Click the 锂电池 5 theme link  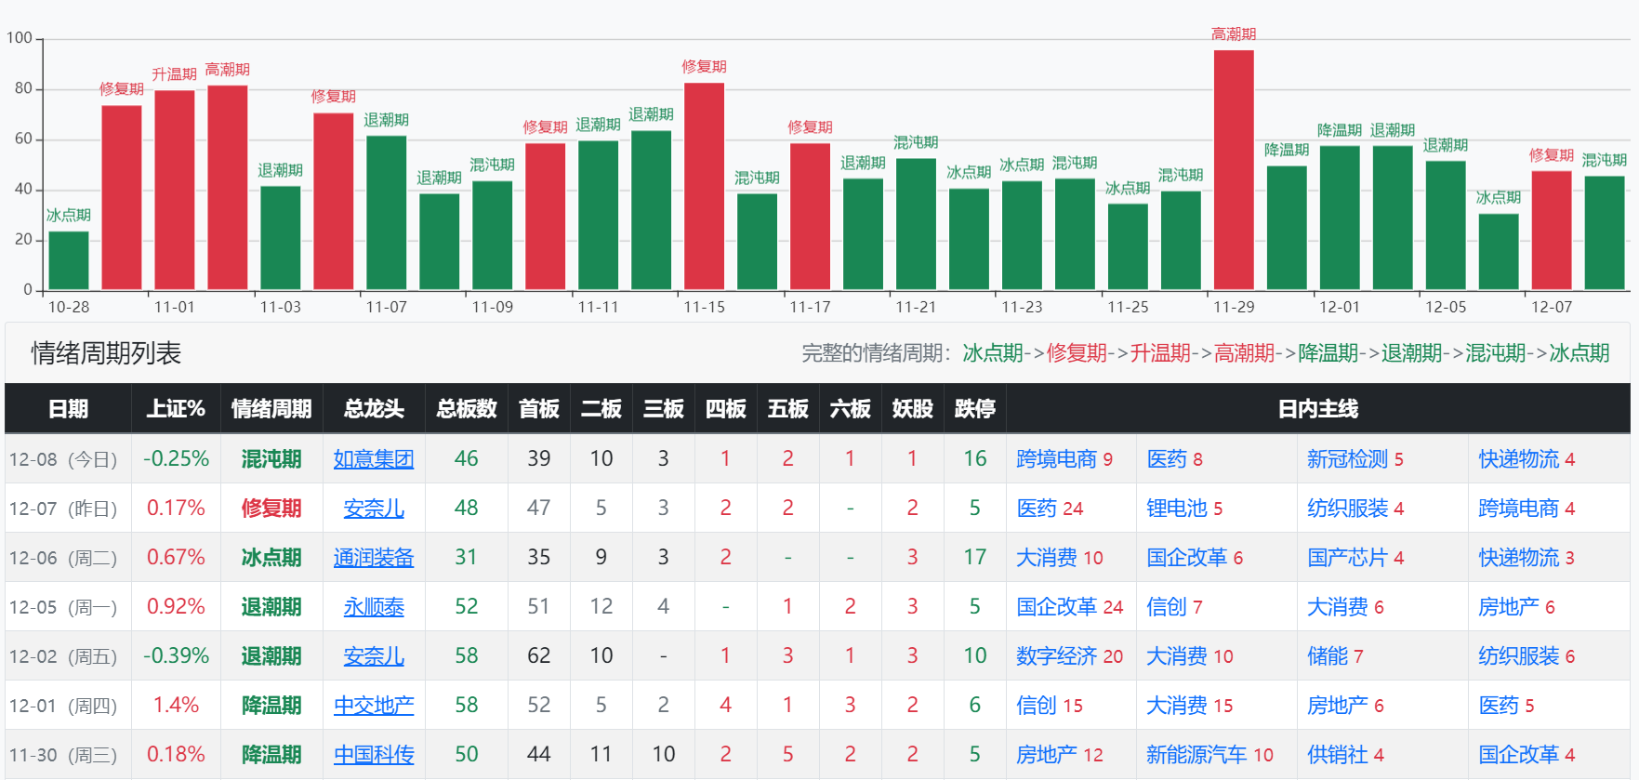coord(1184,509)
